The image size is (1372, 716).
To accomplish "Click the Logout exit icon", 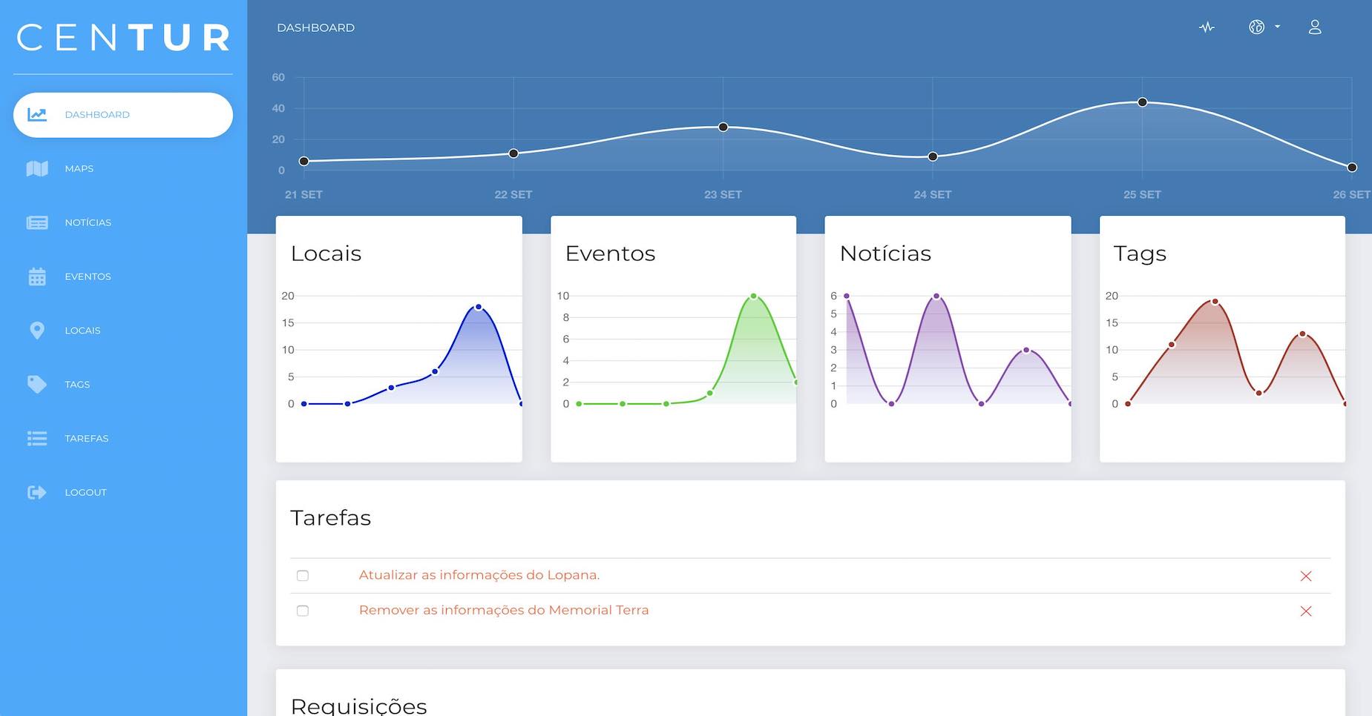I will 37,492.
